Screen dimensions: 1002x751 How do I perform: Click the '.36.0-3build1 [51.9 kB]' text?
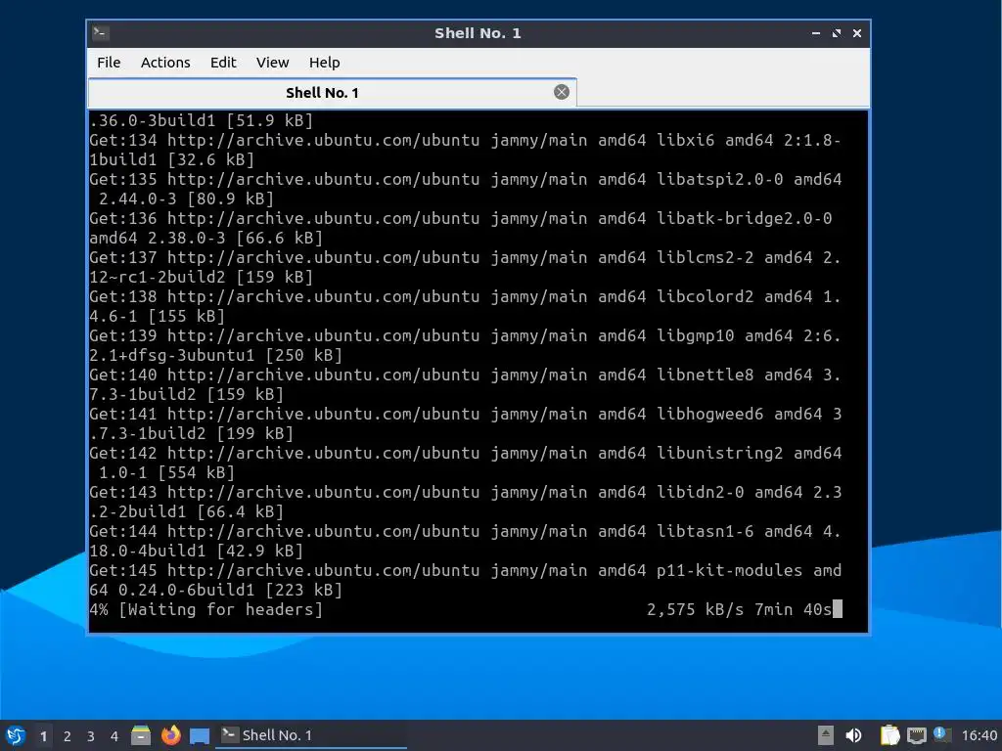click(x=202, y=120)
